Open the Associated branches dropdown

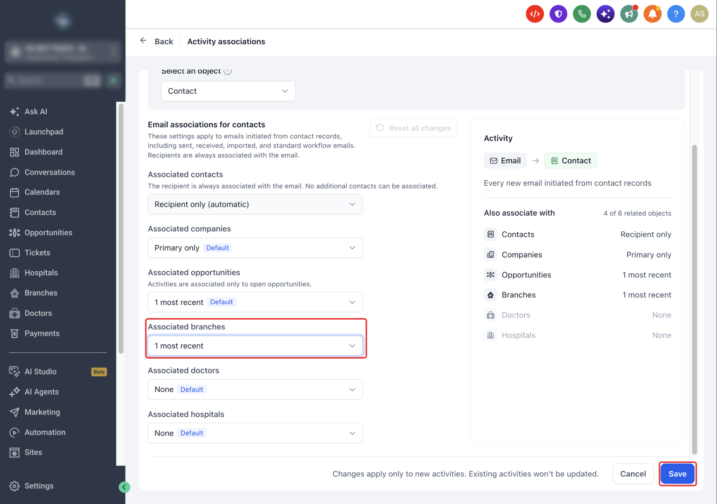[x=255, y=346]
